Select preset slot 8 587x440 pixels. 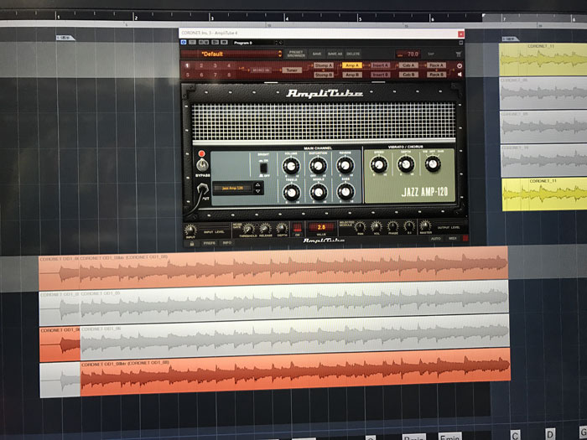coord(229,75)
